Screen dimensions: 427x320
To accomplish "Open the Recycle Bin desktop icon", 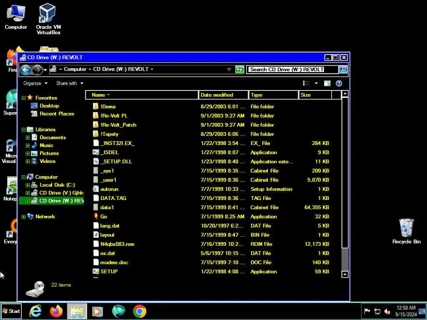I will tap(406, 231).
